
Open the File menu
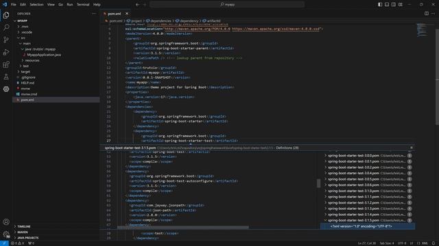click(x=14, y=5)
